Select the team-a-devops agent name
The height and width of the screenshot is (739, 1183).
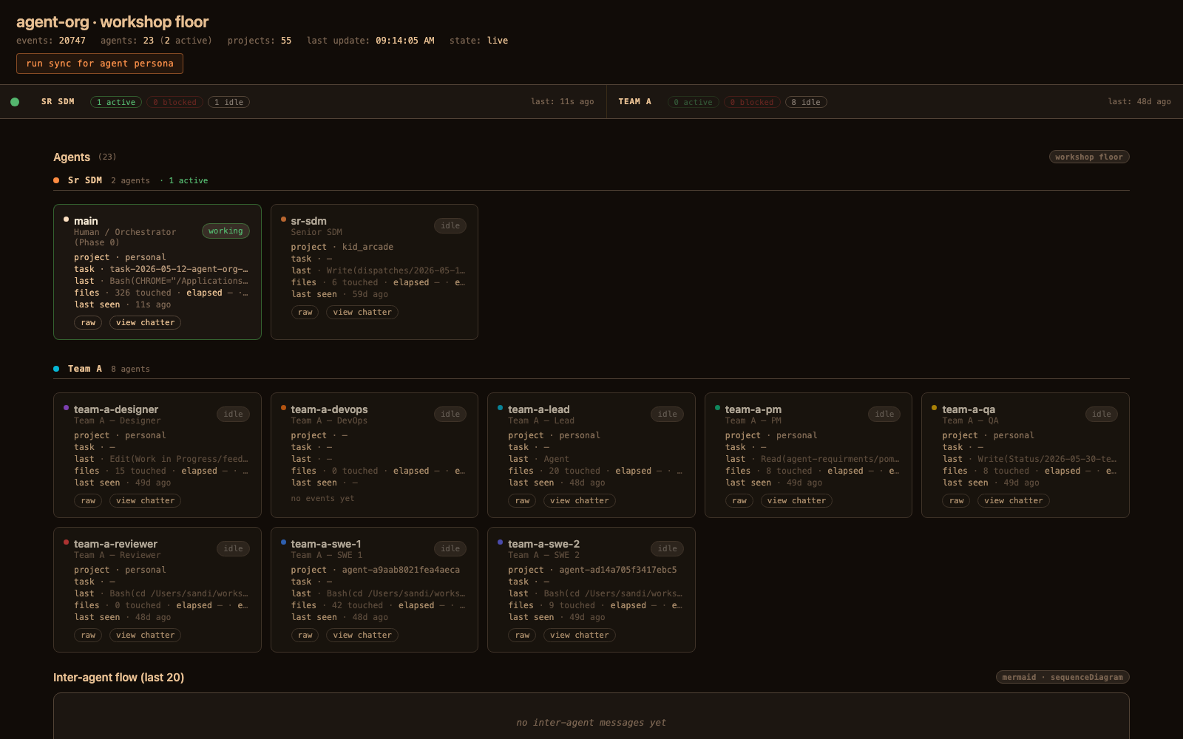coord(329,409)
